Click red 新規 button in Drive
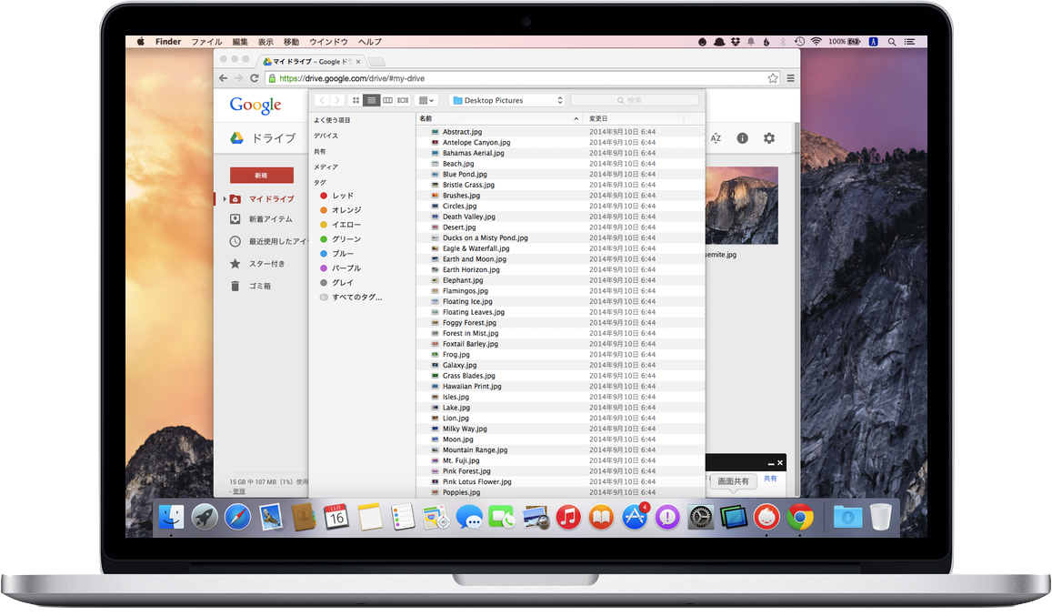The width and height of the screenshot is (1052, 616). pyautogui.click(x=262, y=176)
